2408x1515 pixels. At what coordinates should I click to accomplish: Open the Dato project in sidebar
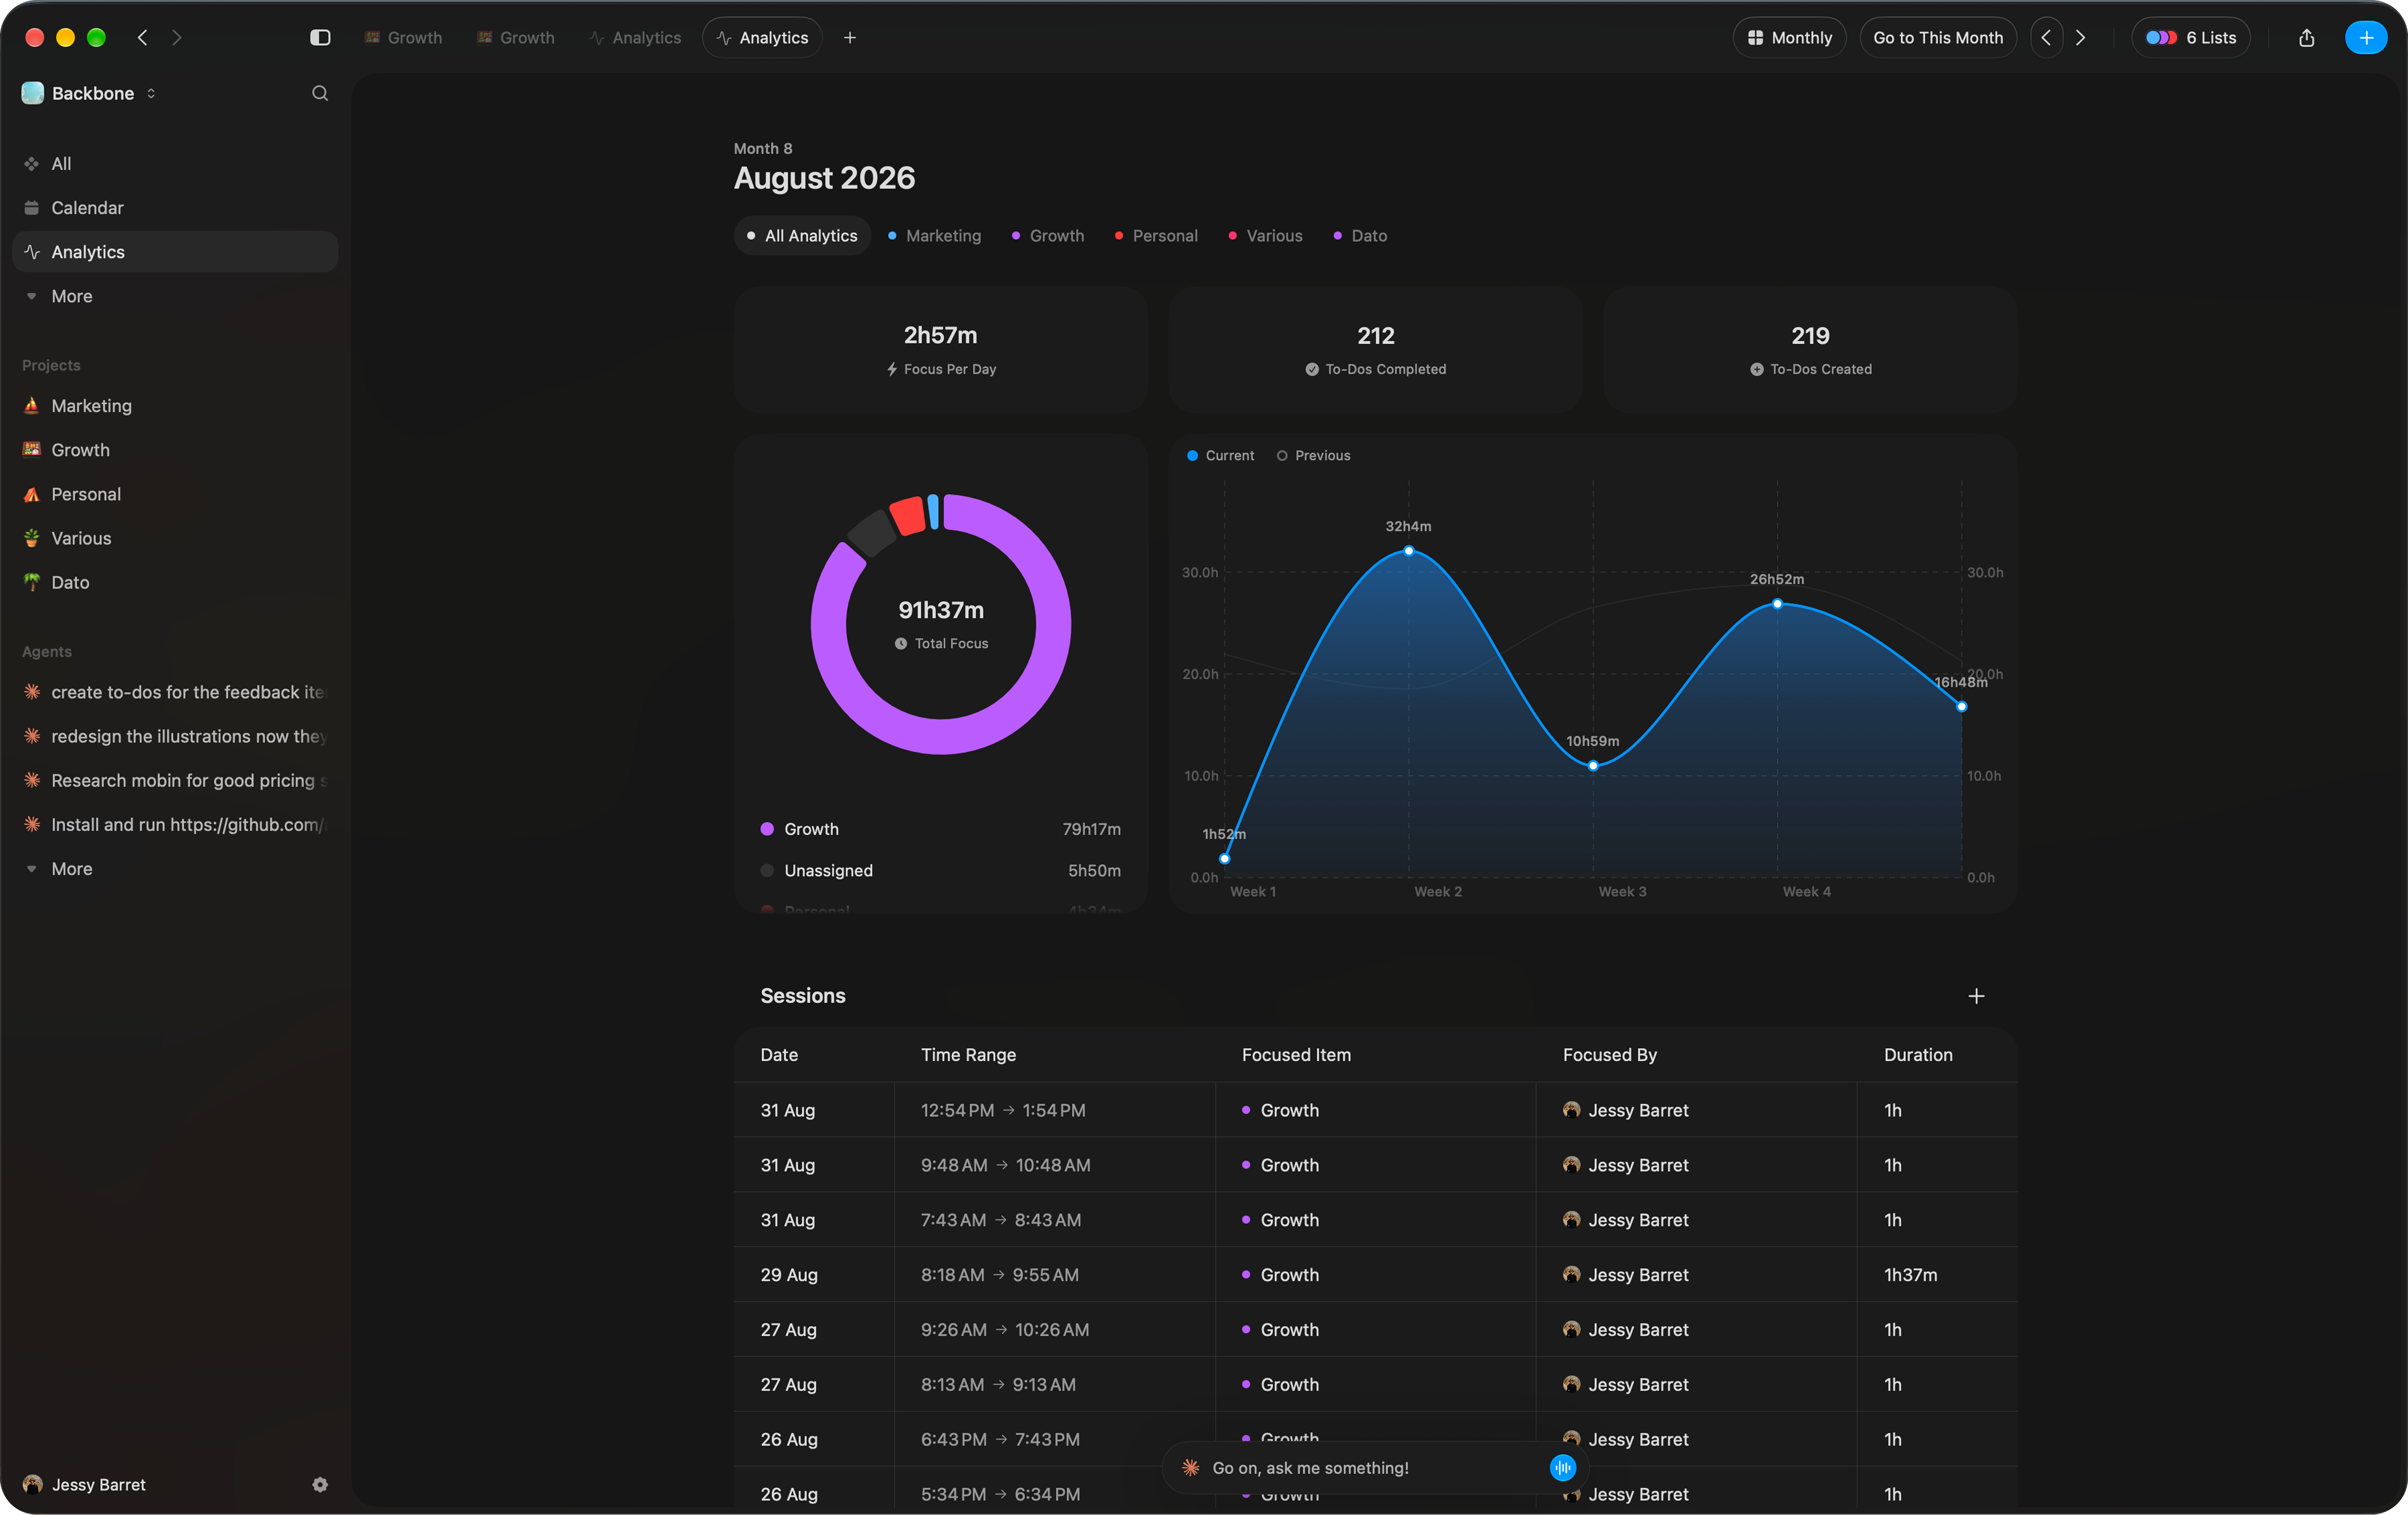point(175,582)
